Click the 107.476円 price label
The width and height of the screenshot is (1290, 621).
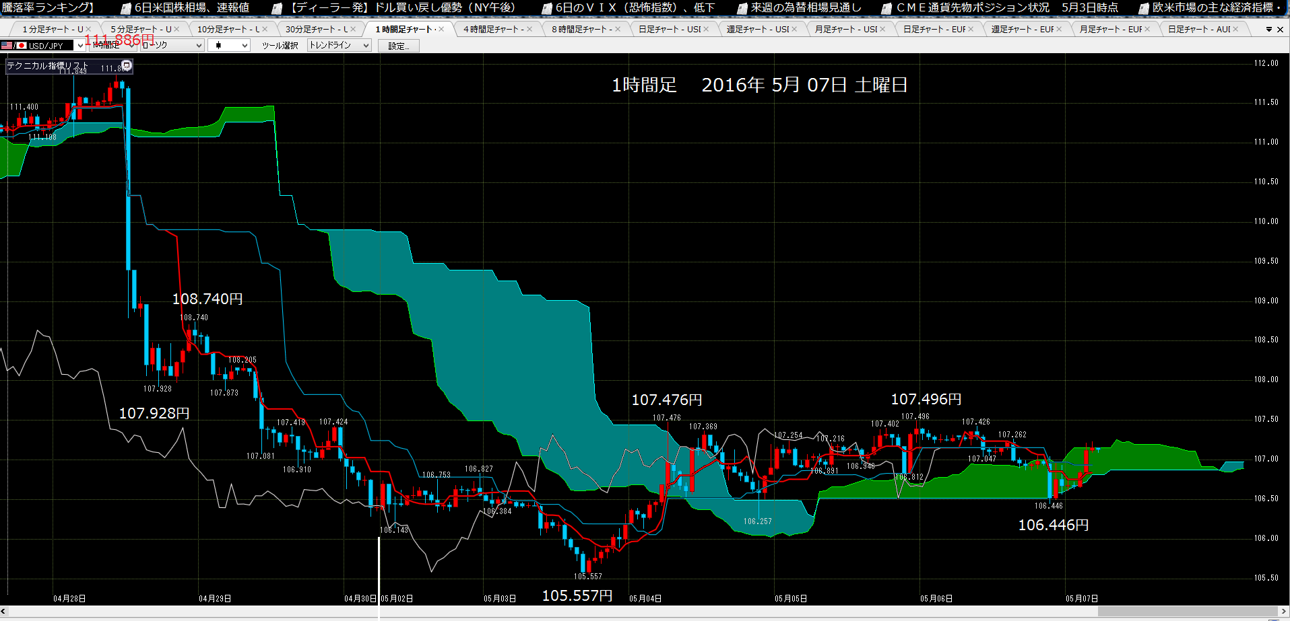pos(667,400)
